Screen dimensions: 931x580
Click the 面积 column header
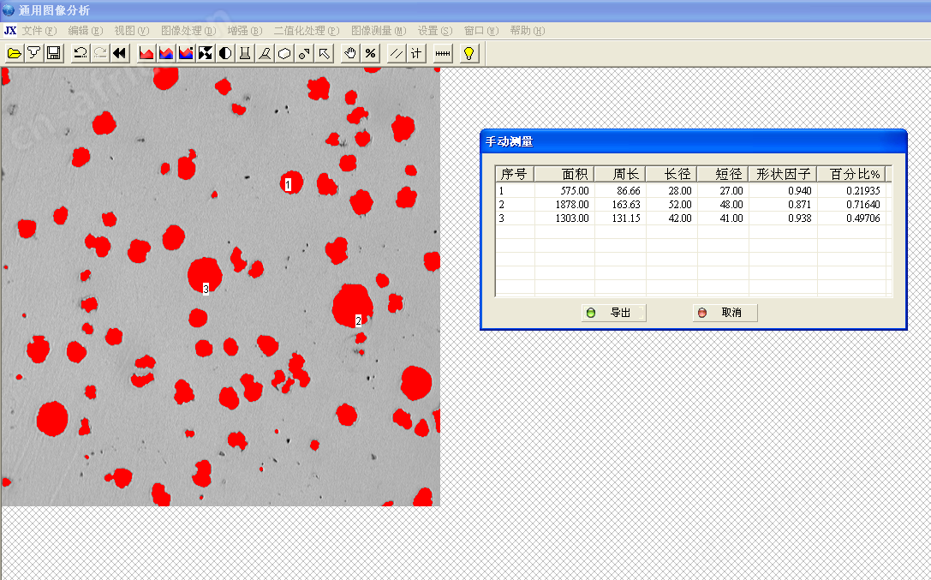click(x=564, y=174)
